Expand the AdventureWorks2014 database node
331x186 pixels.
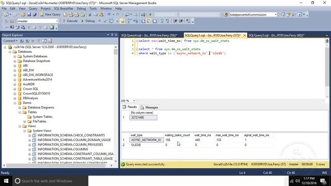coord(15,80)
